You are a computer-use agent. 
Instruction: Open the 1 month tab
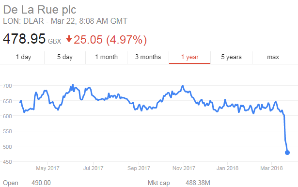pos(106,57)
